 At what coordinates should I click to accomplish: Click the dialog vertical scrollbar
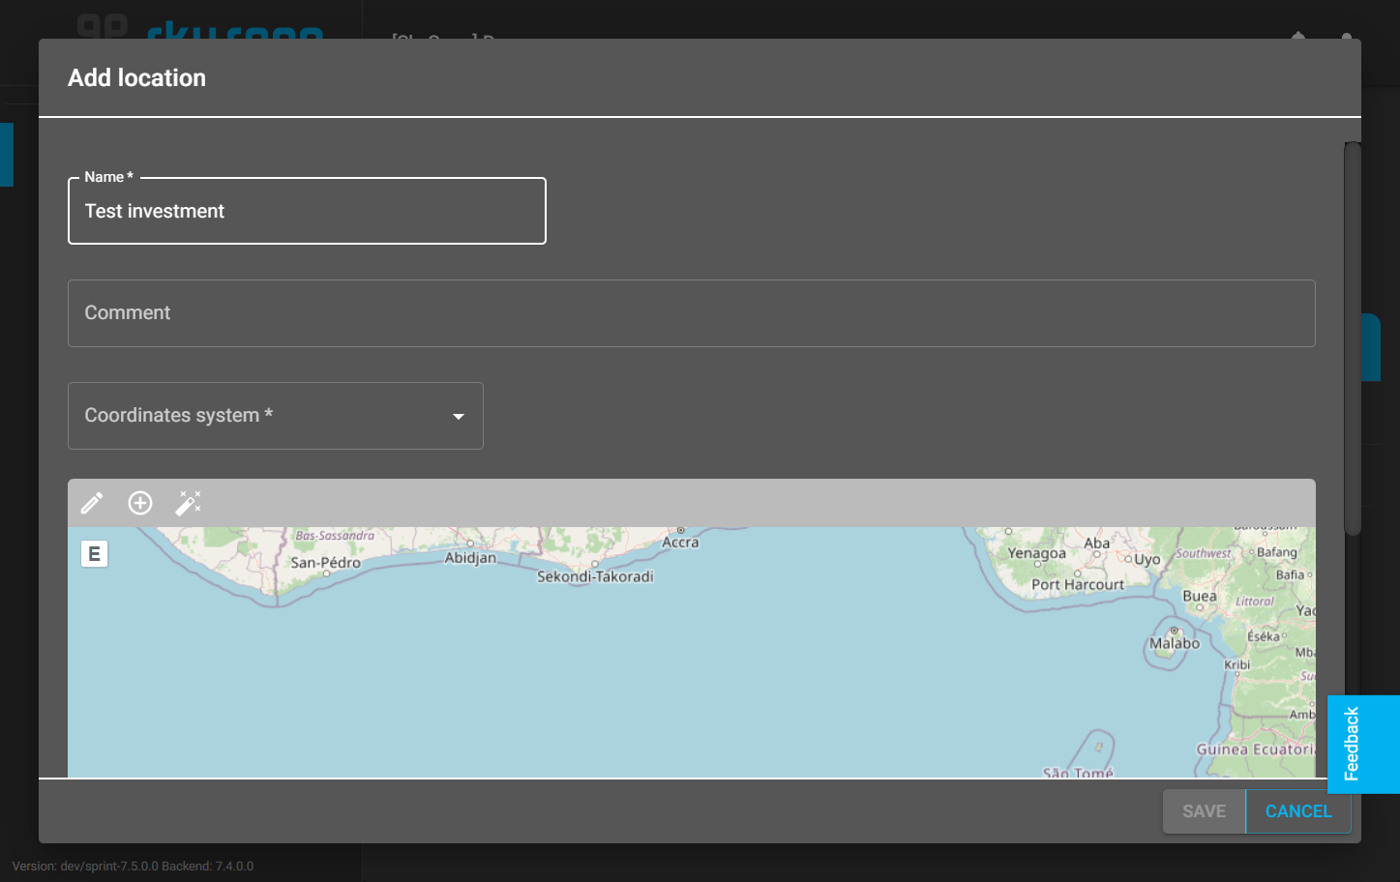coord(1353,338)
